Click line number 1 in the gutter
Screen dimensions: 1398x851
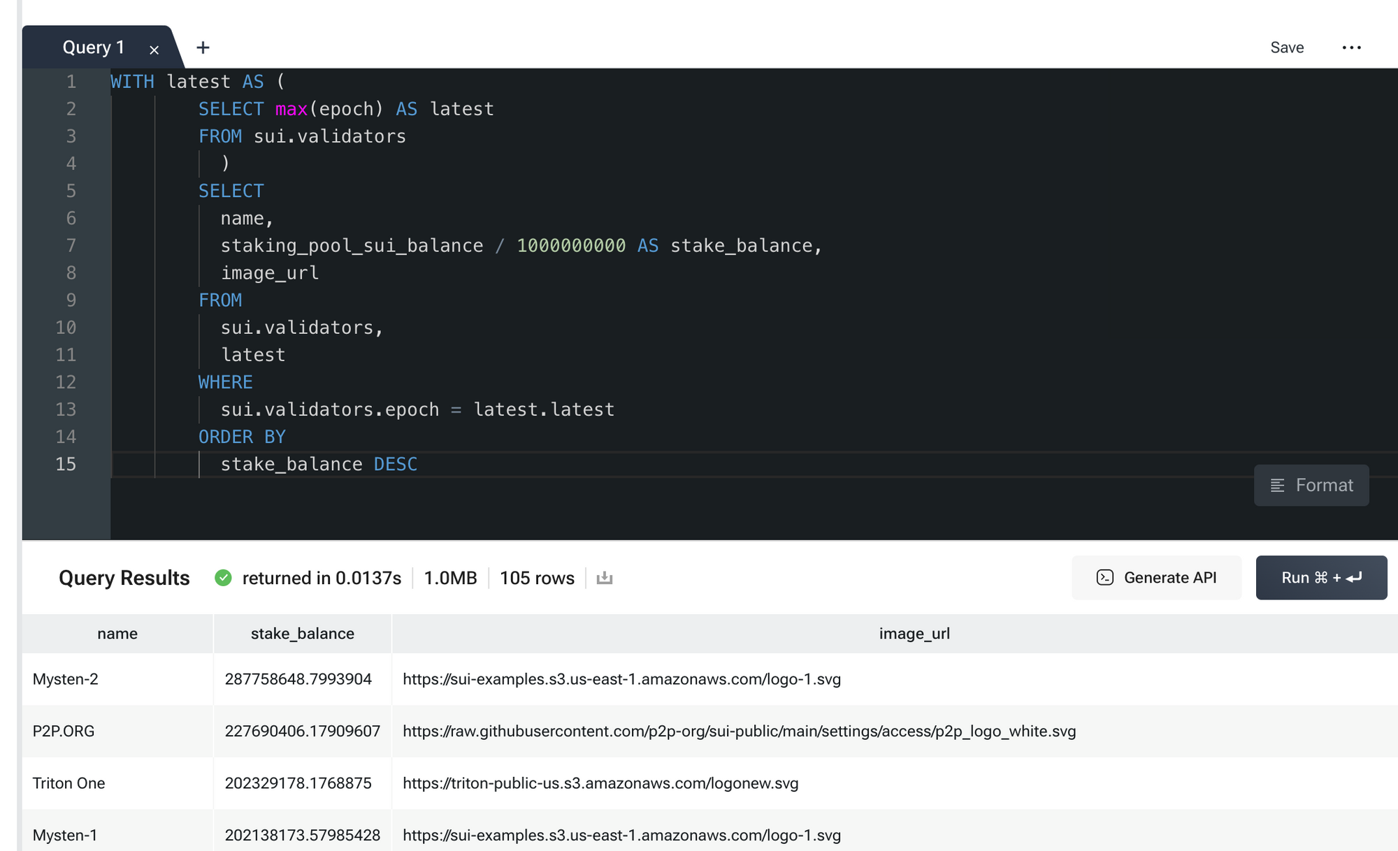pos(71,82)
